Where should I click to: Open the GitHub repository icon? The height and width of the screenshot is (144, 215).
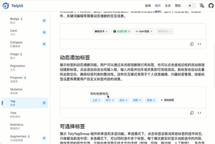211,6
